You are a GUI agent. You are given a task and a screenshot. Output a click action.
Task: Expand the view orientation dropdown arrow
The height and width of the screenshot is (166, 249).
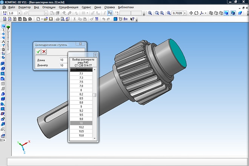coord(206,13)
